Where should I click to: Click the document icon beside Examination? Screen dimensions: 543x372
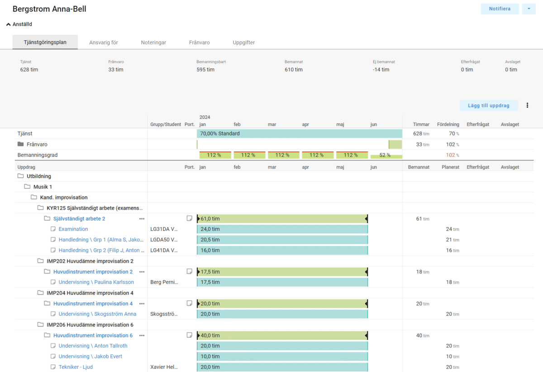(x=53, y=229)
